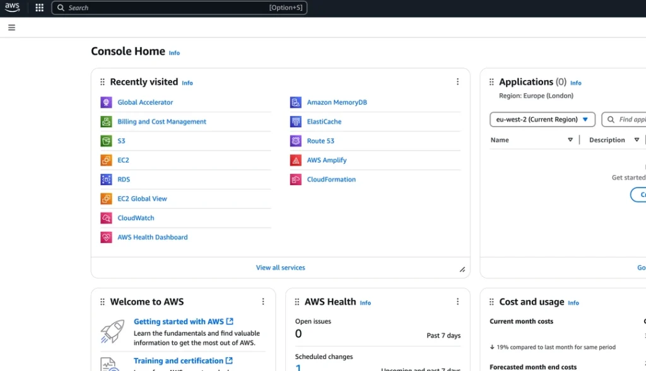Click View all services link

point(280,268)
